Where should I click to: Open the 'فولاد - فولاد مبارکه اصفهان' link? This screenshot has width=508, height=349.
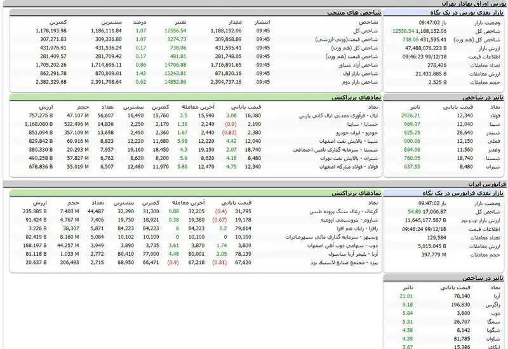[x=349, y=167]
